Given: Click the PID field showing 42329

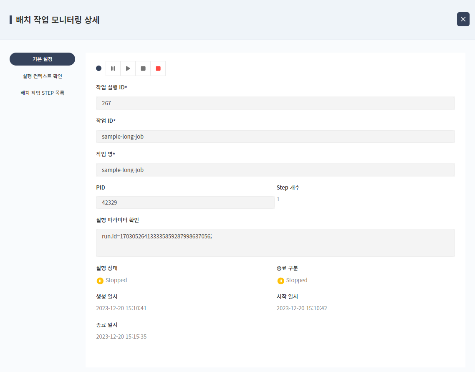Looking at the screenshot, I should click(185, 202).
